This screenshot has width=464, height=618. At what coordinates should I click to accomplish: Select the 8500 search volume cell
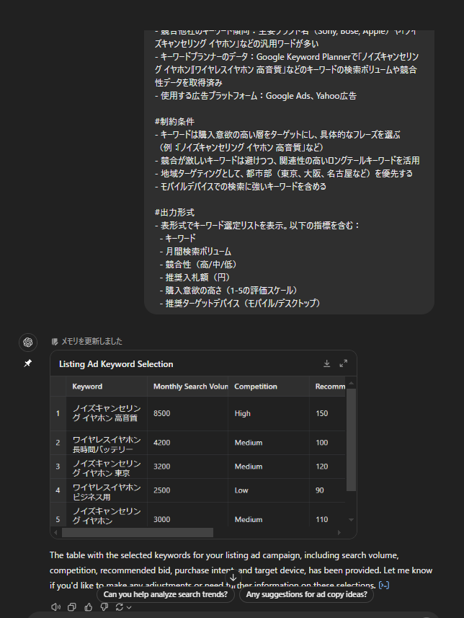[187, 413]
